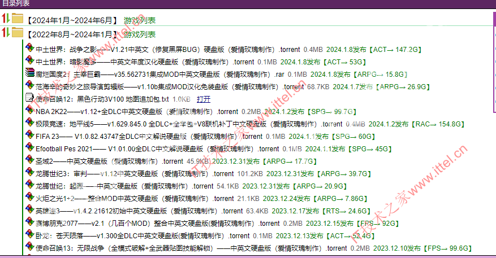
Task: Click the 【2022年8月~2024年1月】 folder label
Action: click(72, 34)
